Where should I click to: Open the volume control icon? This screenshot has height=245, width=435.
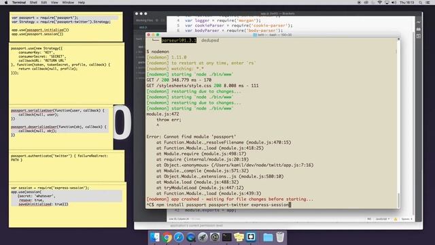click(394, 3)
